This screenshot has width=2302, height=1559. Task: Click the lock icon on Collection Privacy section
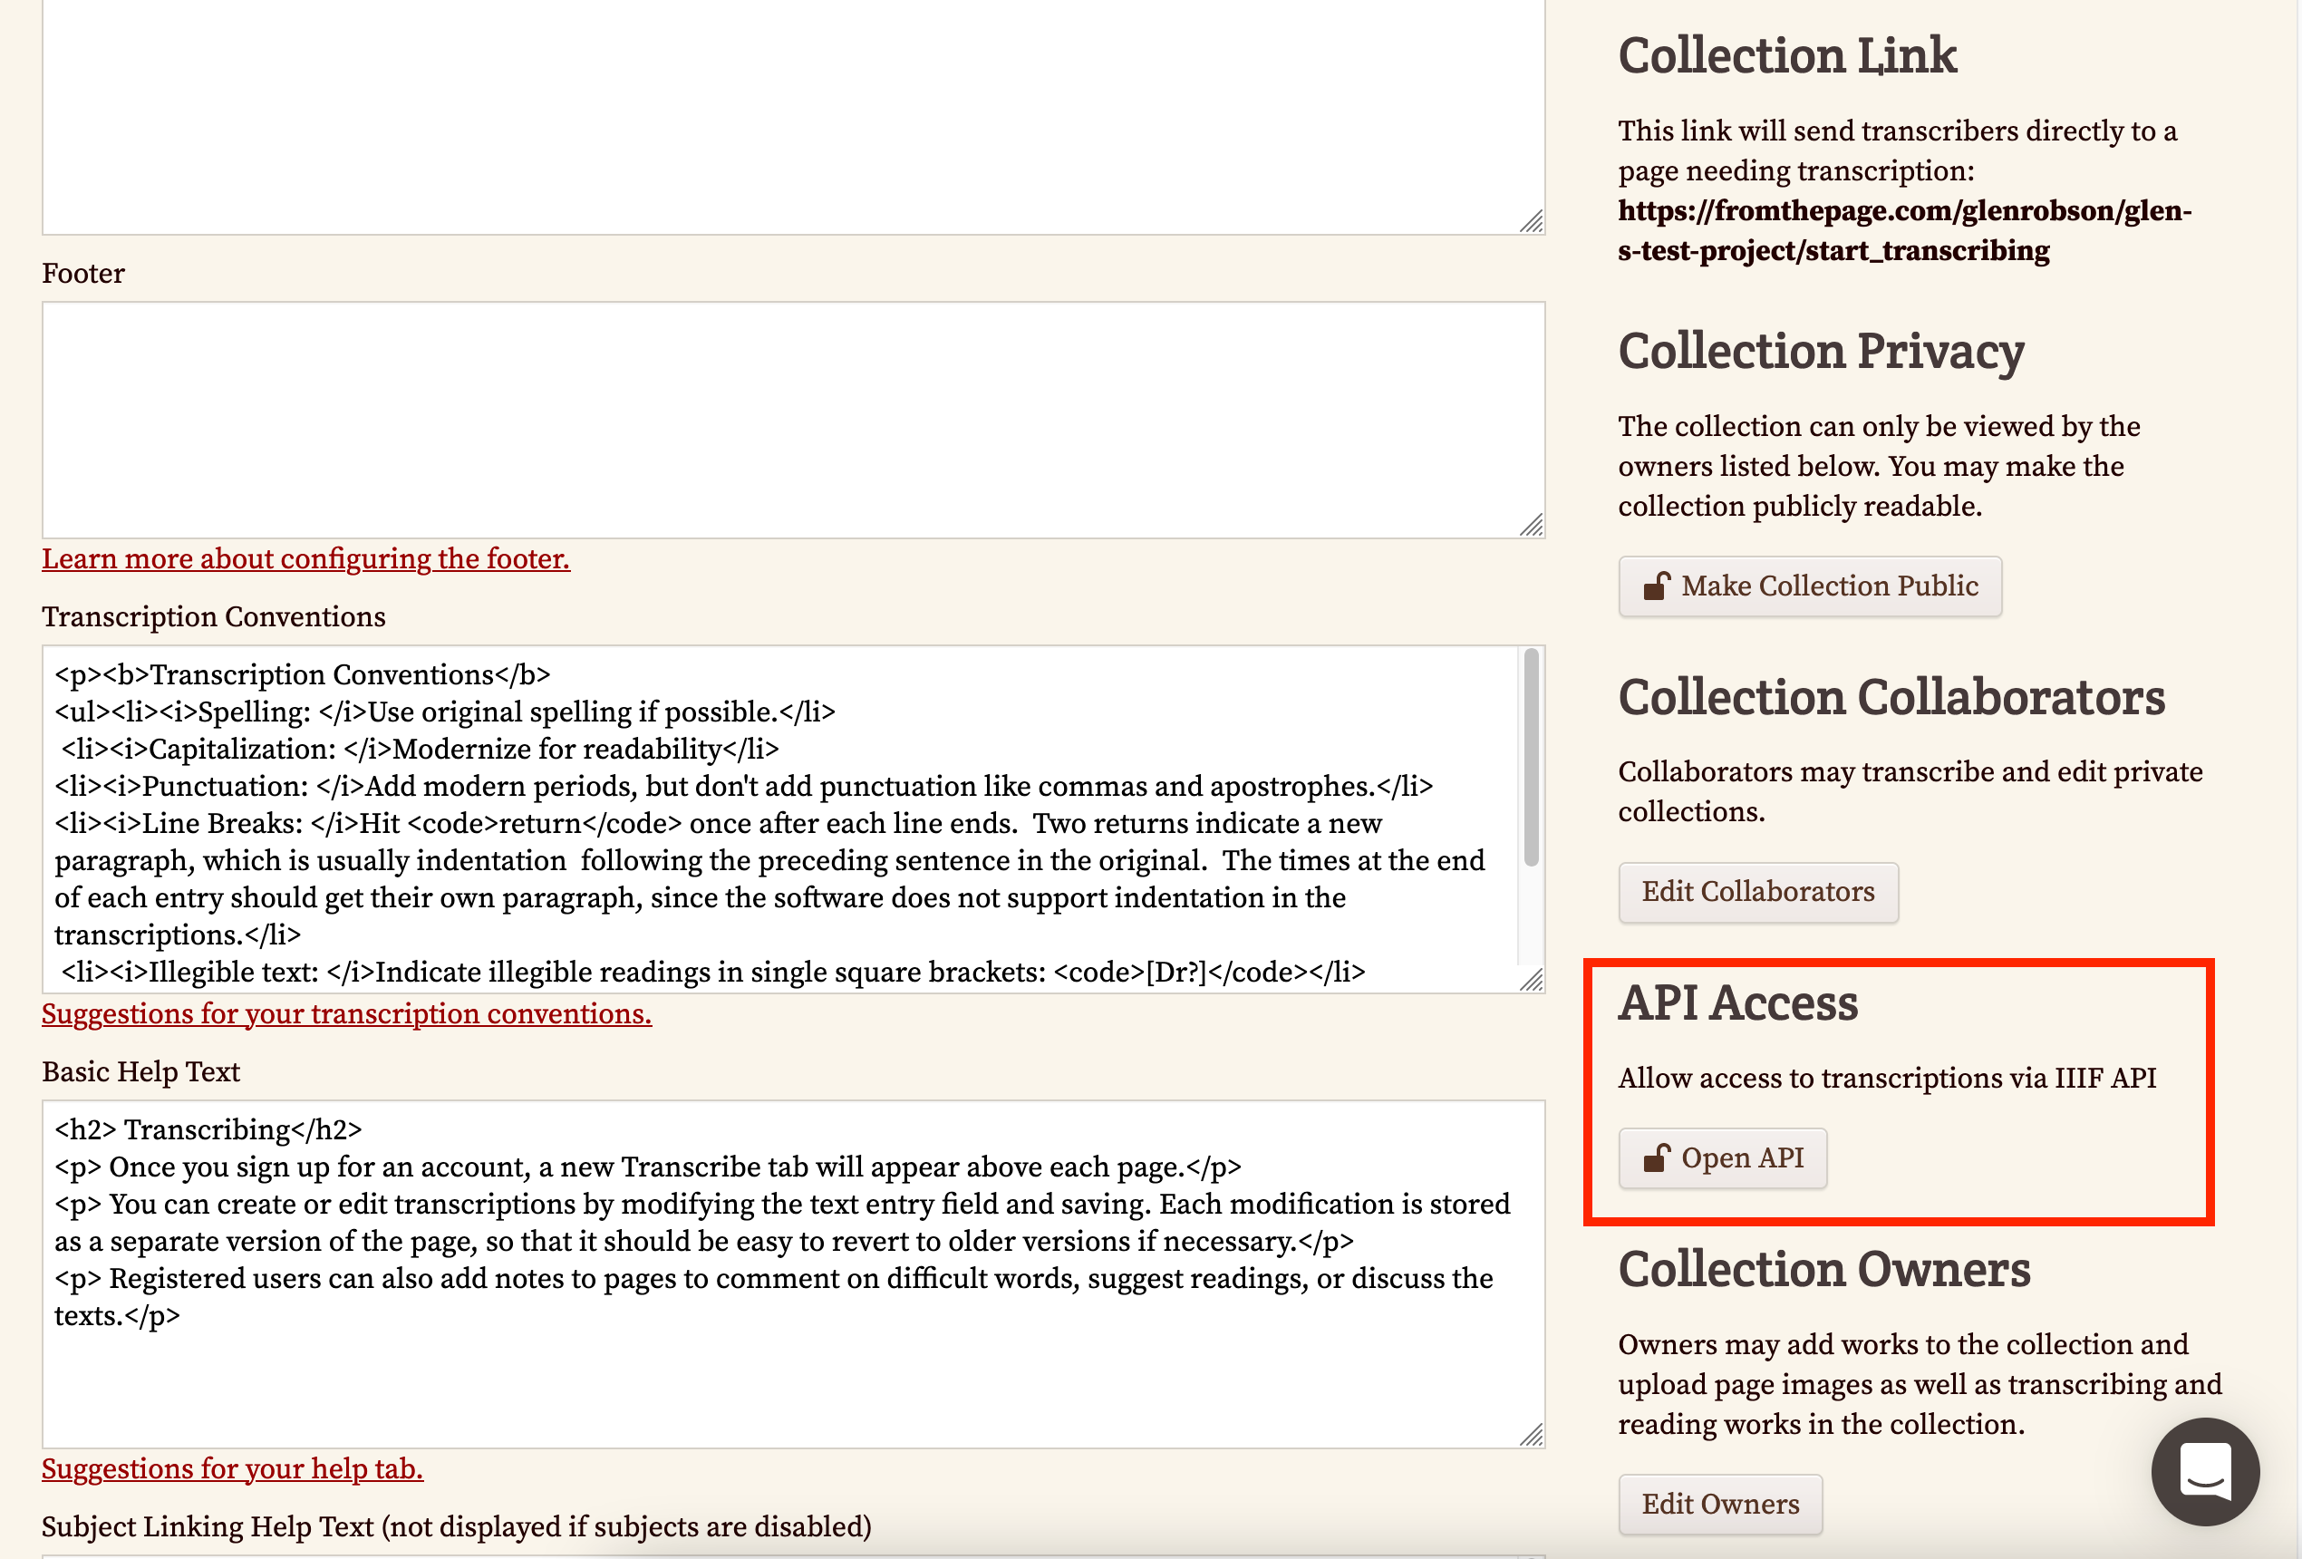[1657, 585]
